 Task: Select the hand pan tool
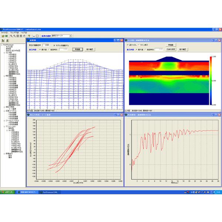coord(24,36)
